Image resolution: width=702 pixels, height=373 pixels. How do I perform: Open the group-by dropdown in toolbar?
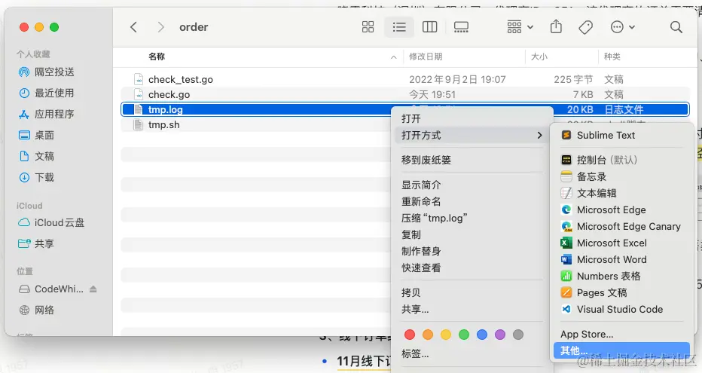tap(520, 27)
